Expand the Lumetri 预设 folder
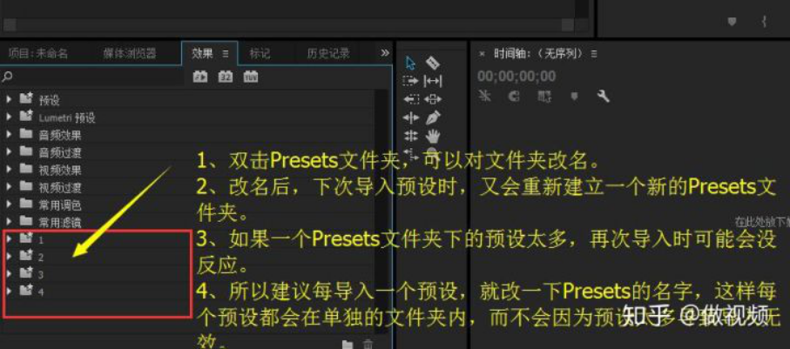This screenshot has height=349, width=790. (x=9, y=117)
